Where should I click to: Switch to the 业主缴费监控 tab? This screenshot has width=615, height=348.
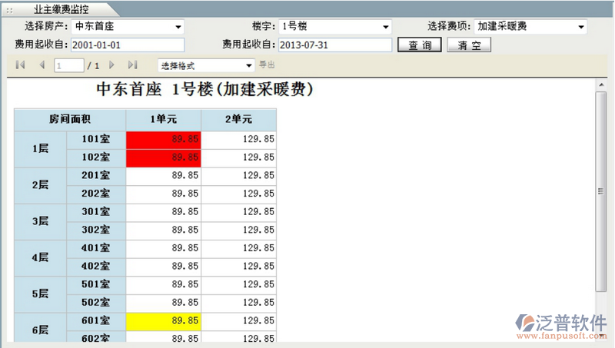61,8
